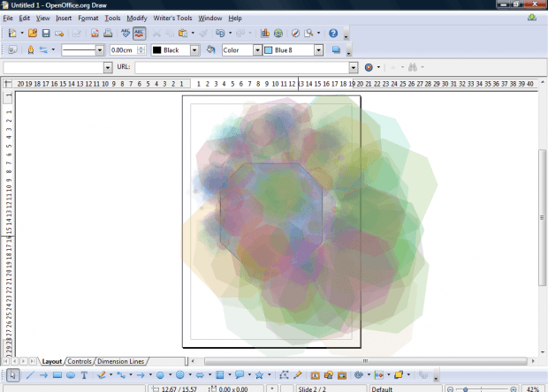
Task: Open the area style Color dropdown
Action: click(x=256, y=50)
